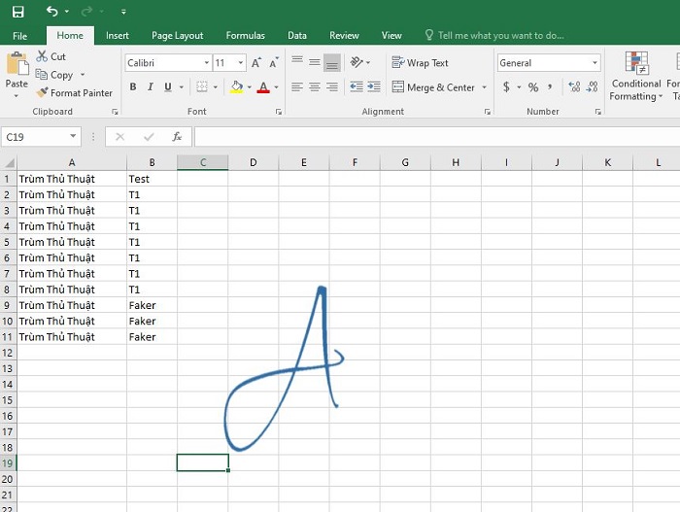Click the Save icon in title bar
The image size is (680, 512).
pyautogui.click(x=17, y=12)
